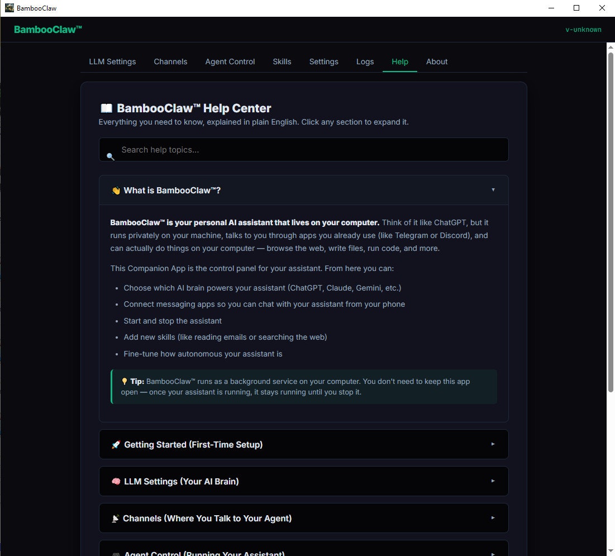This screenshot has height=556, width=615.
Task: Select the Help tab
Action: click(x=400, y=61)
